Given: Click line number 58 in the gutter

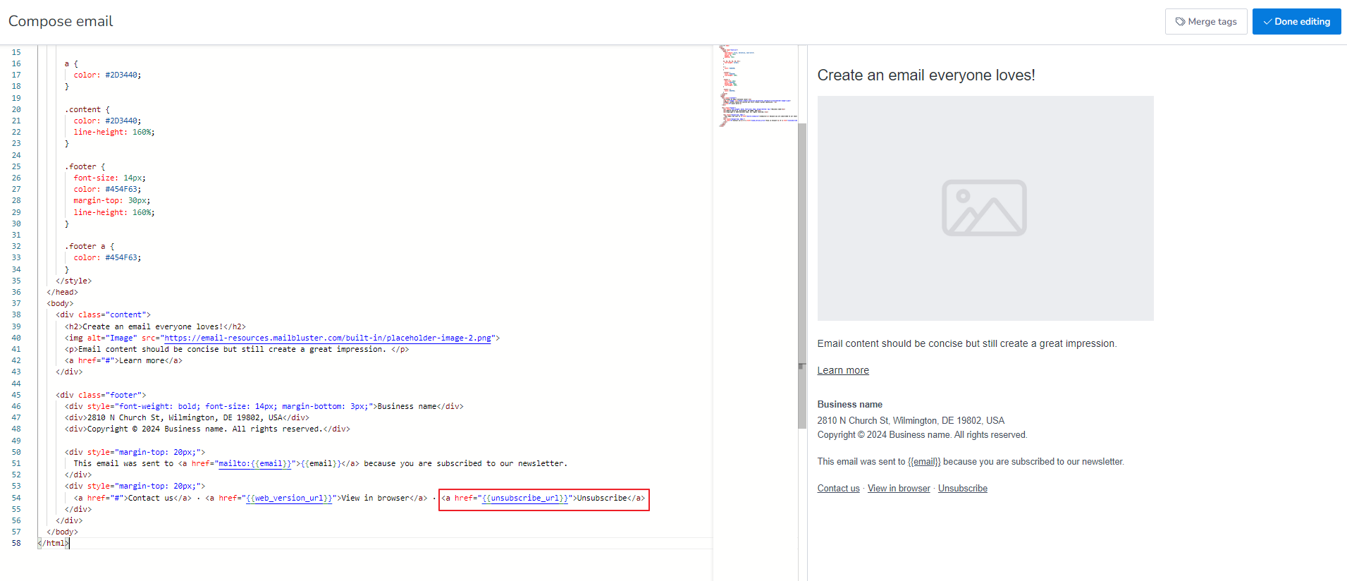Looking at the screenshot, I should click(16, 543).
